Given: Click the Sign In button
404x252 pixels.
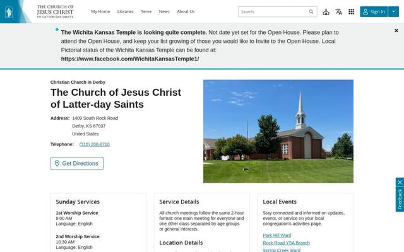Looking at the screenshot, I should coord(374,11).
